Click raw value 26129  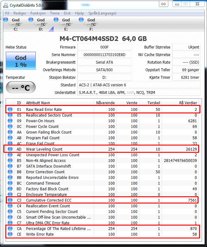pos(191,149)
